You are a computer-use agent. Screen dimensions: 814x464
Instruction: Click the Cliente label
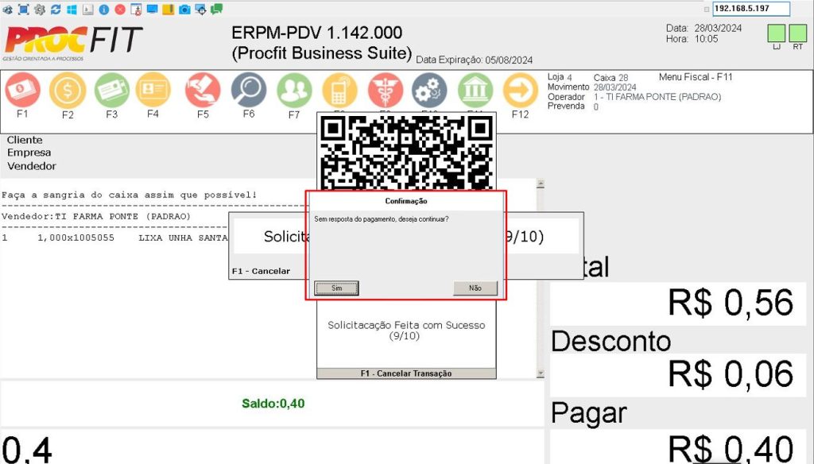pos(25,140)
